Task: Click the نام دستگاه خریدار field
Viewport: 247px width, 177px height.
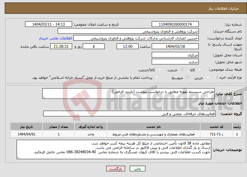Action: click(x=128, y=31)
